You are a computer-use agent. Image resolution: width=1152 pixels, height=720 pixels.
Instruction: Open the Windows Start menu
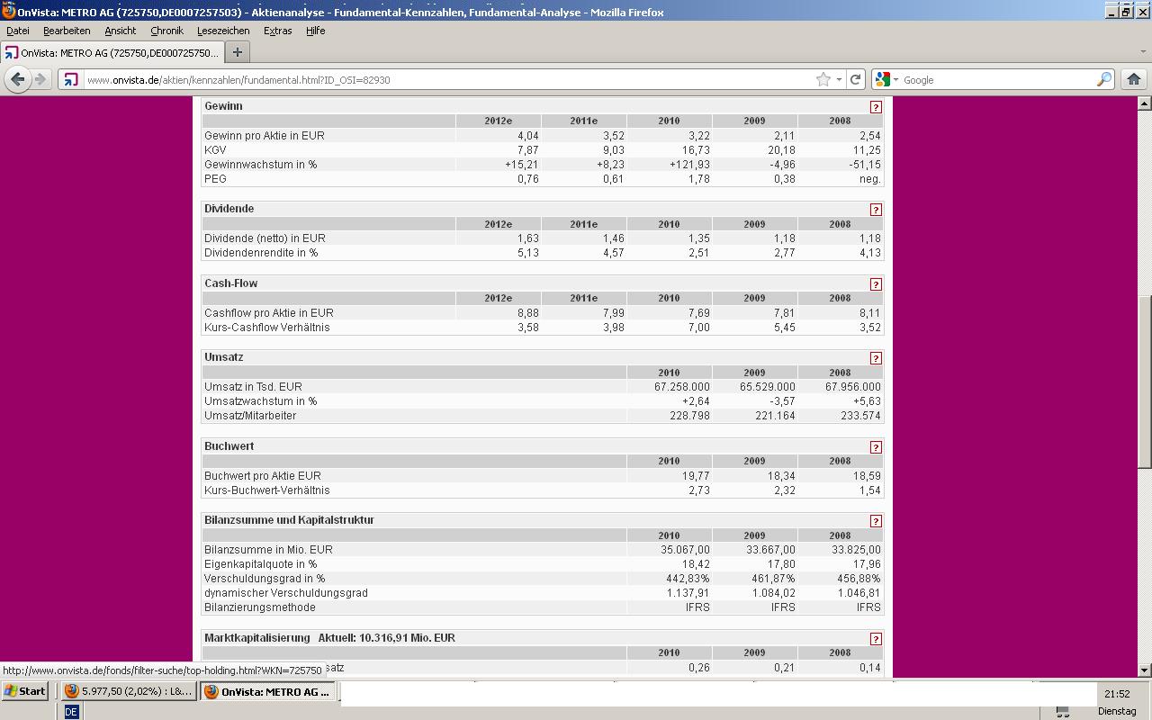(x=25, y=691)
